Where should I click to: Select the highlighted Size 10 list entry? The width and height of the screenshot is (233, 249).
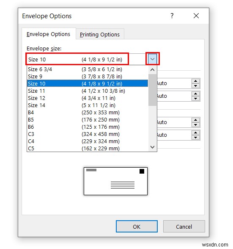click(88, 83)
